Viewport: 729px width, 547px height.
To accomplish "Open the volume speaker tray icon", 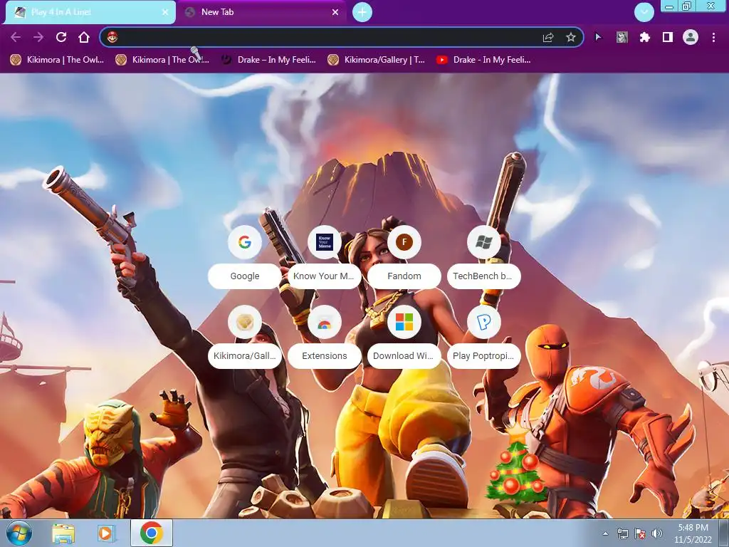I will 657,533.
